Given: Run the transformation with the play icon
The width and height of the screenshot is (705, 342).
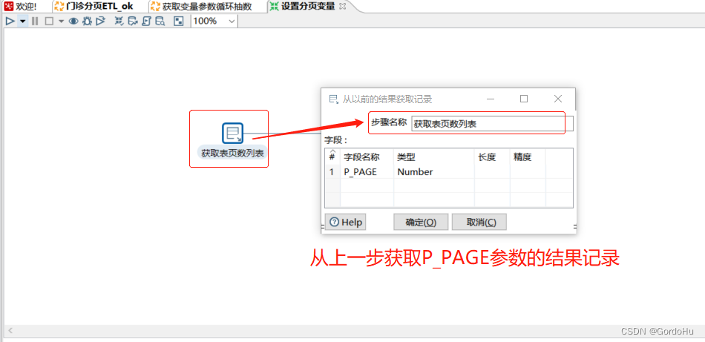Looking at the screenshot, I should click(x=10, y=21).
